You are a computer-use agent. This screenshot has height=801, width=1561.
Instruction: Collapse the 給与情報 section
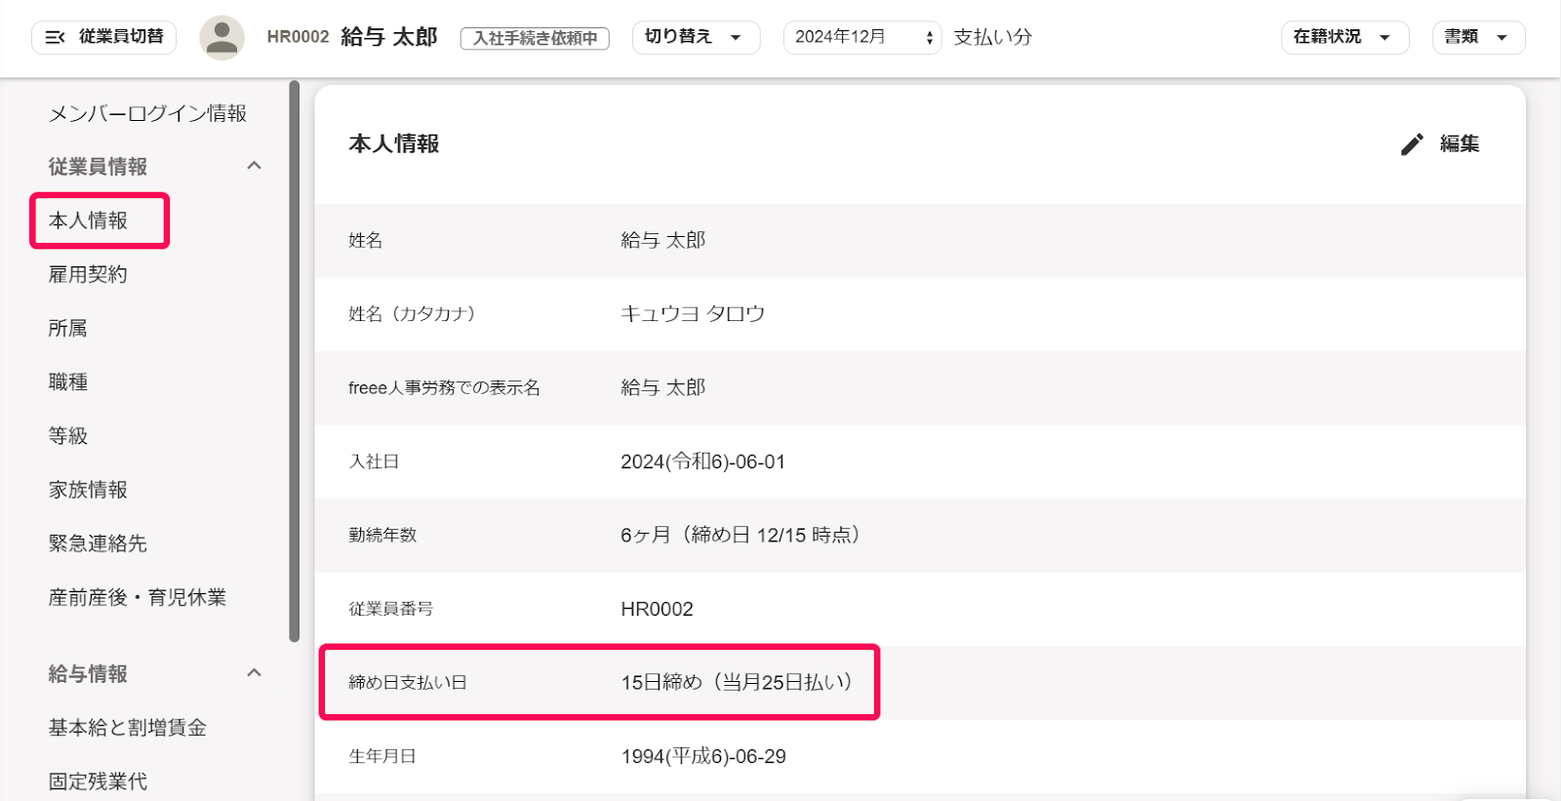(255, 673)
